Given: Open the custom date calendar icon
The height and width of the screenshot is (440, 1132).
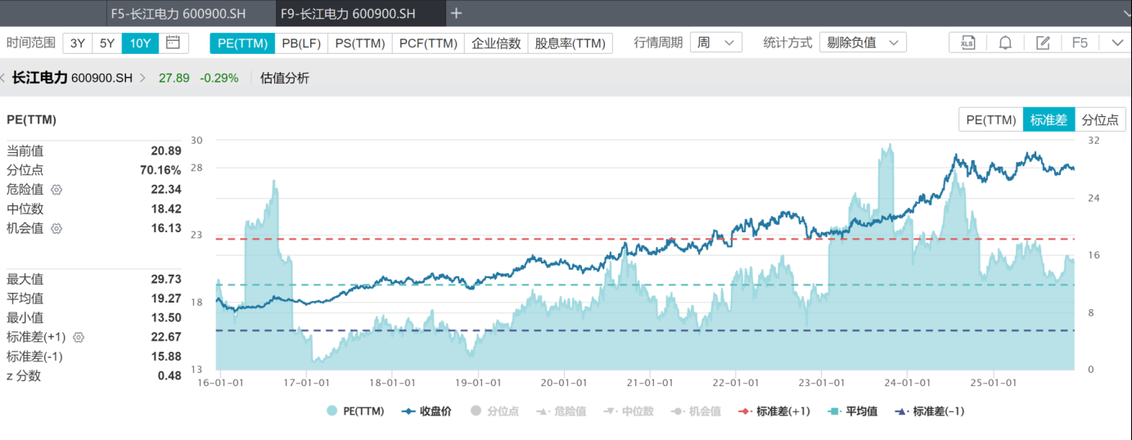Looking at the screenshot, I should click(x=172, y=43).
